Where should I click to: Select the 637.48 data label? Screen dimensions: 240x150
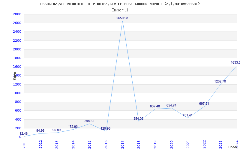click(155, 106)
